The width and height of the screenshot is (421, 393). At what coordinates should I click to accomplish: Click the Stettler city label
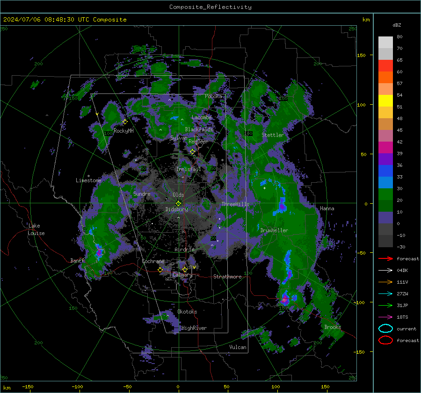(273, 135)
